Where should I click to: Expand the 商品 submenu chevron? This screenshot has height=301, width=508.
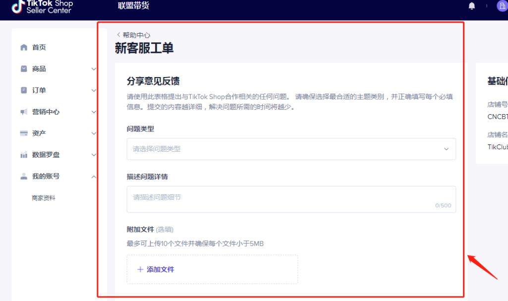pyautogui.click(x=94, y=69)
